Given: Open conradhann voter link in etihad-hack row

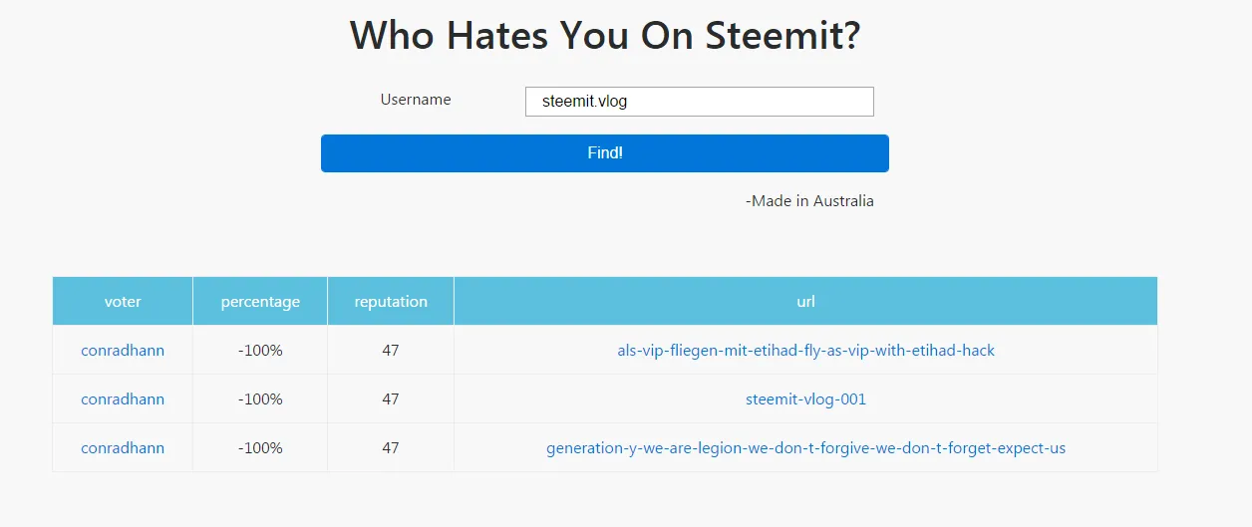Looking at the screenshot, I should [x=123, y=351].
